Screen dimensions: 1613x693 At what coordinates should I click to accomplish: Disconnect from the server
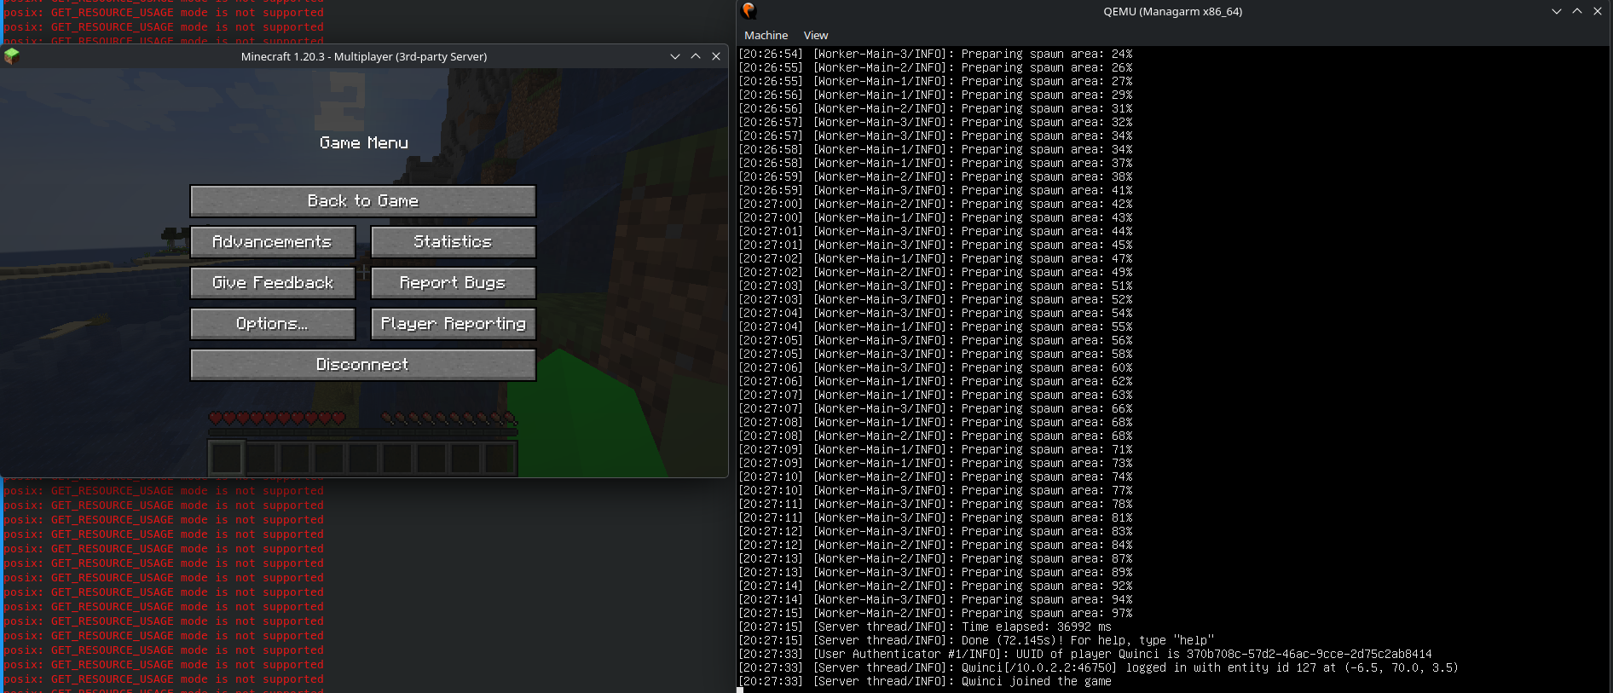[x=363, y=365]
